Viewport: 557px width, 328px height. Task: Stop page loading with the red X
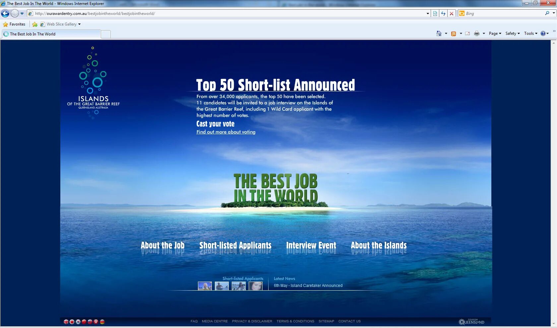click(452, 14)
